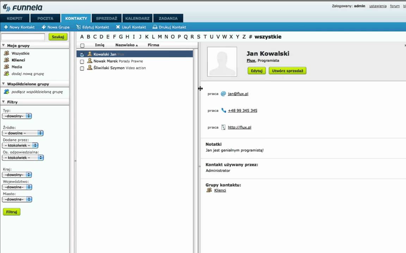Screen dimensions: 406x253
Task: Select the Nowak Marek contact row
Action: pyautogui.click(x=135, y=61)
